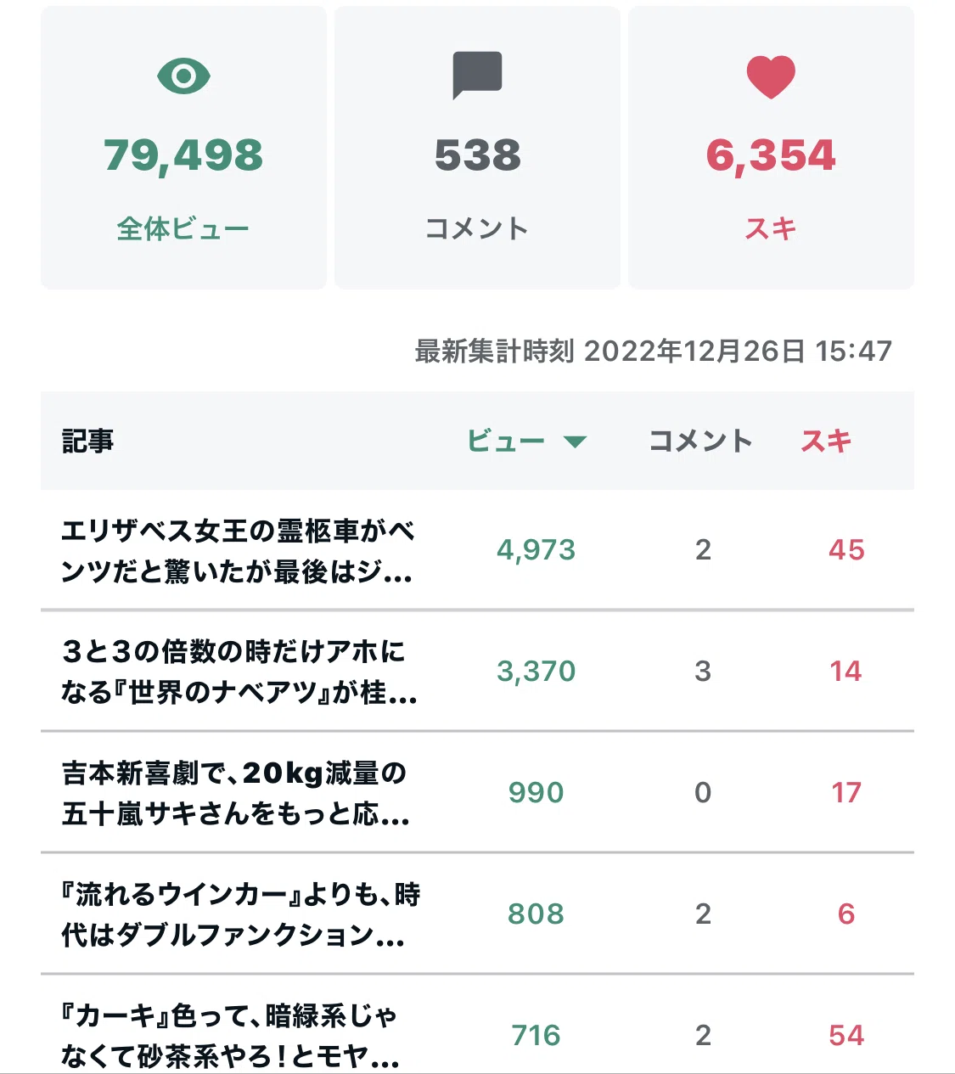Click the 79,498 total views number

point(183,155)
